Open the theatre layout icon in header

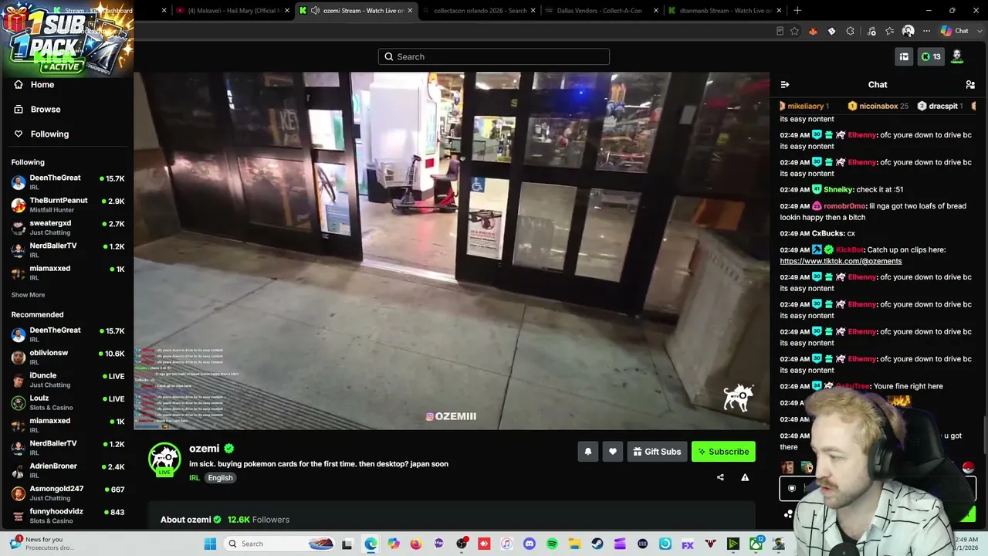tap(904, 56)
